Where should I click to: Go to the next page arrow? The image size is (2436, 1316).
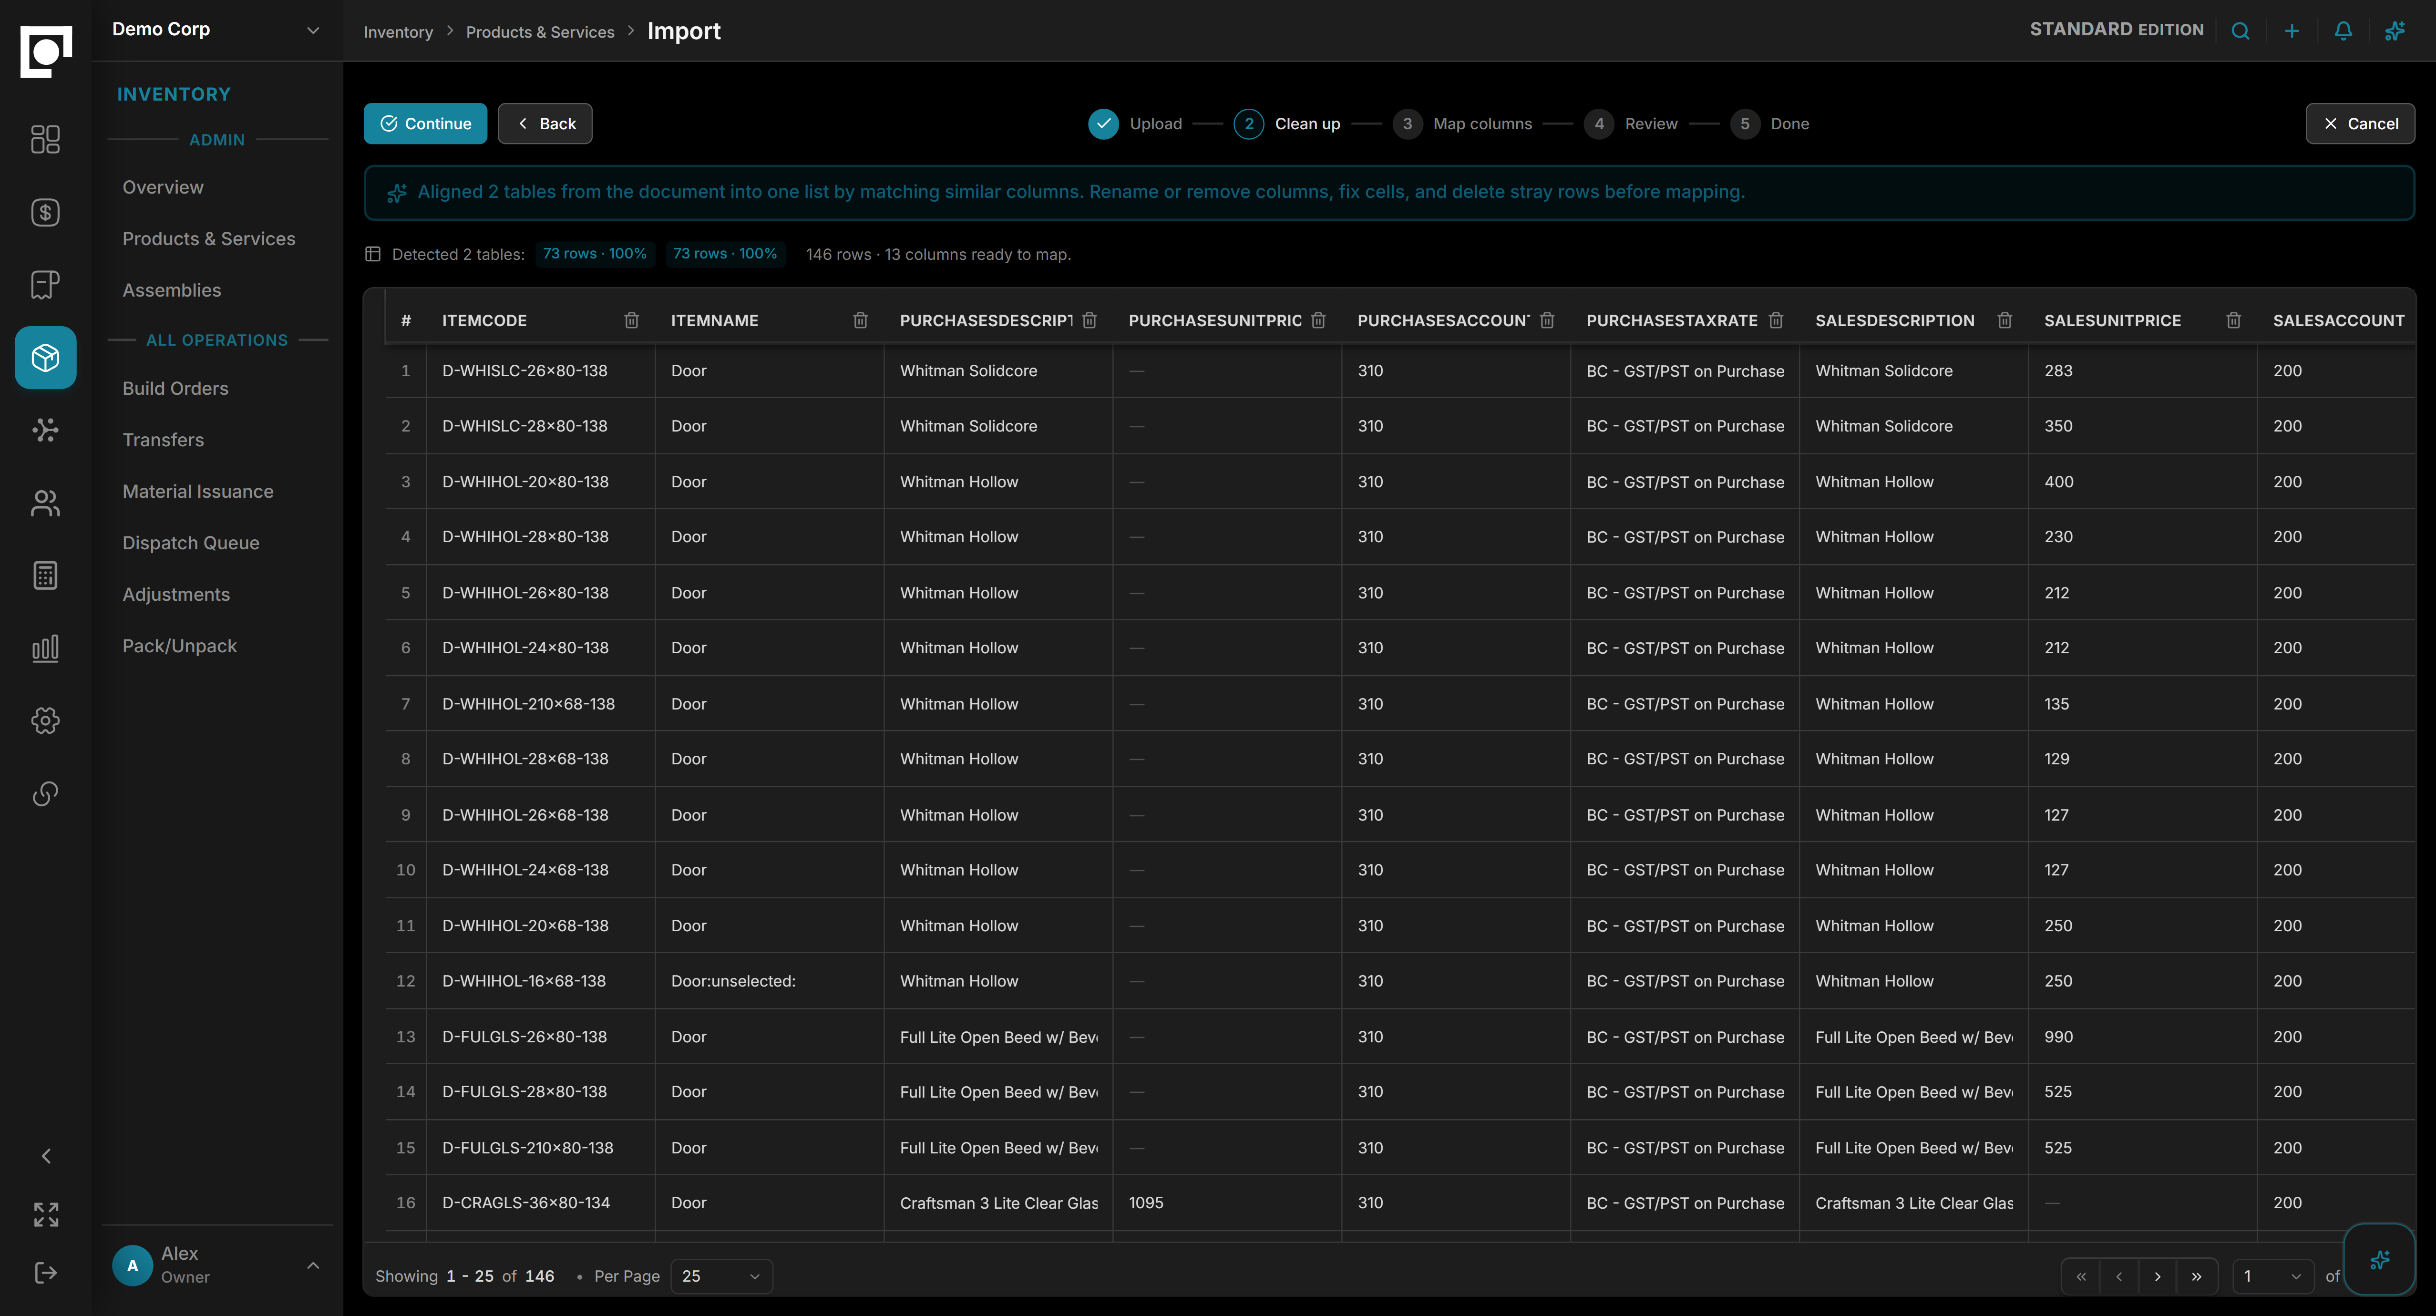click(x=2157, y=1276)
